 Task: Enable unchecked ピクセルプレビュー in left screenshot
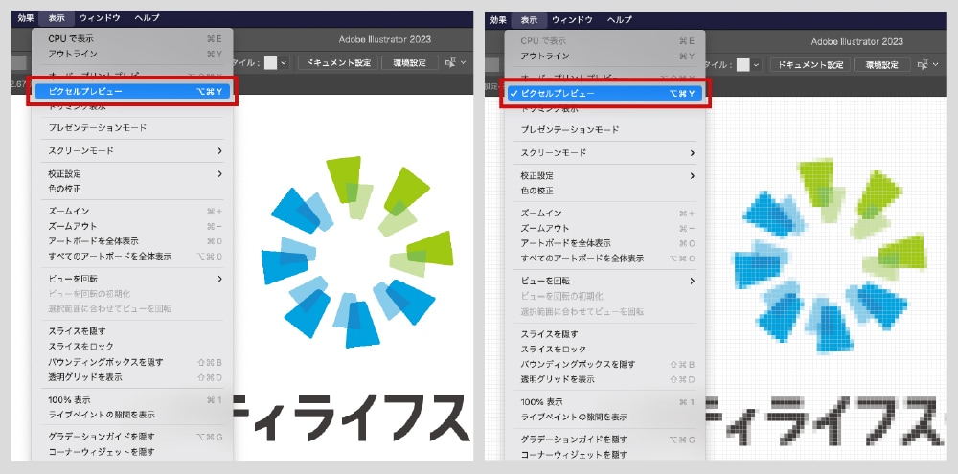click(x=132, y=92)
